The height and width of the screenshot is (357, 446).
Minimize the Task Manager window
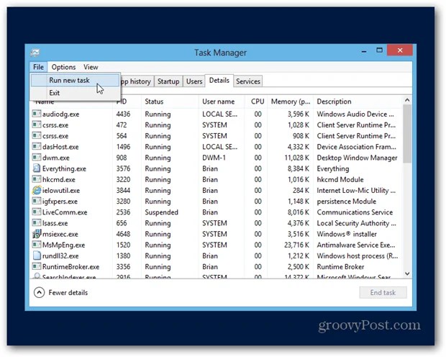[x=364, y=52]
